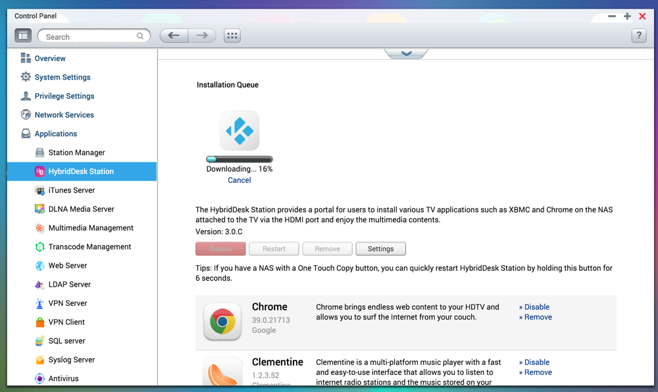
Task: Open the grid view icon
Action: (232, 36)
